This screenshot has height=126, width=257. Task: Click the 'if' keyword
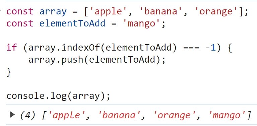(x=12, y=48)
